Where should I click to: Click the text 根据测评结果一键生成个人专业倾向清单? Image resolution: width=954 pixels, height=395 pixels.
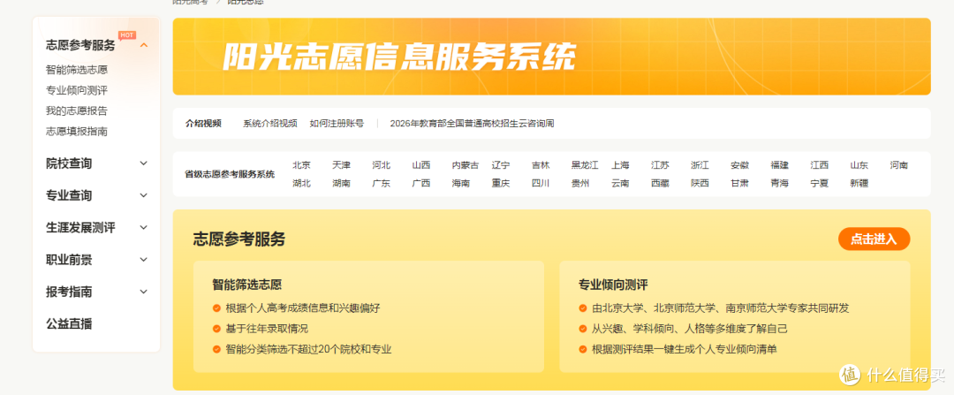[x=685, y=349]
